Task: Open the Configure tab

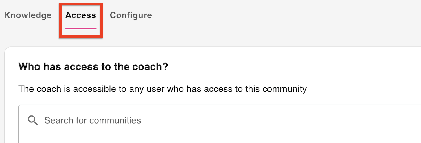Action: tap(131, 15)
